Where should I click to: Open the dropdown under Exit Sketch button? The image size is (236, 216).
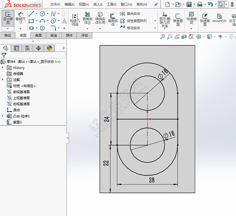(8, 29)
